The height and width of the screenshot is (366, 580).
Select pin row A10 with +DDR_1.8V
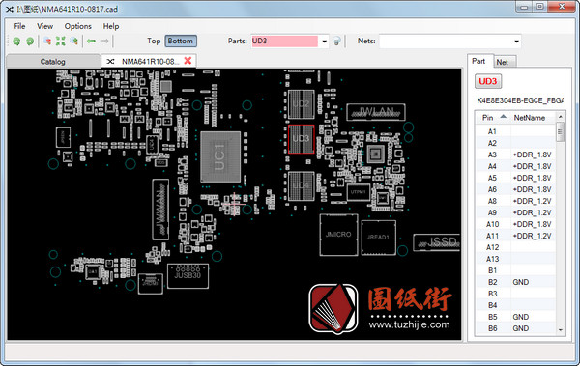[515, 224]
